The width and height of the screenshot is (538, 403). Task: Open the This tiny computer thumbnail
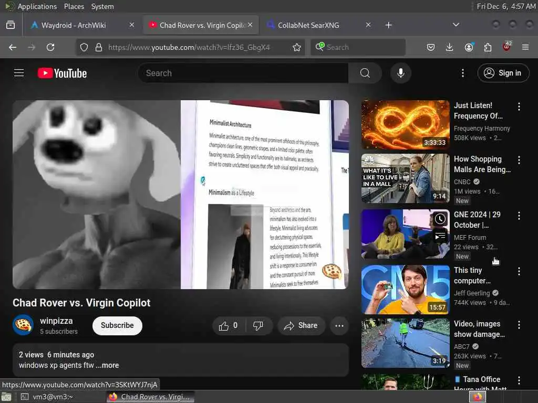tap(405, 290)
